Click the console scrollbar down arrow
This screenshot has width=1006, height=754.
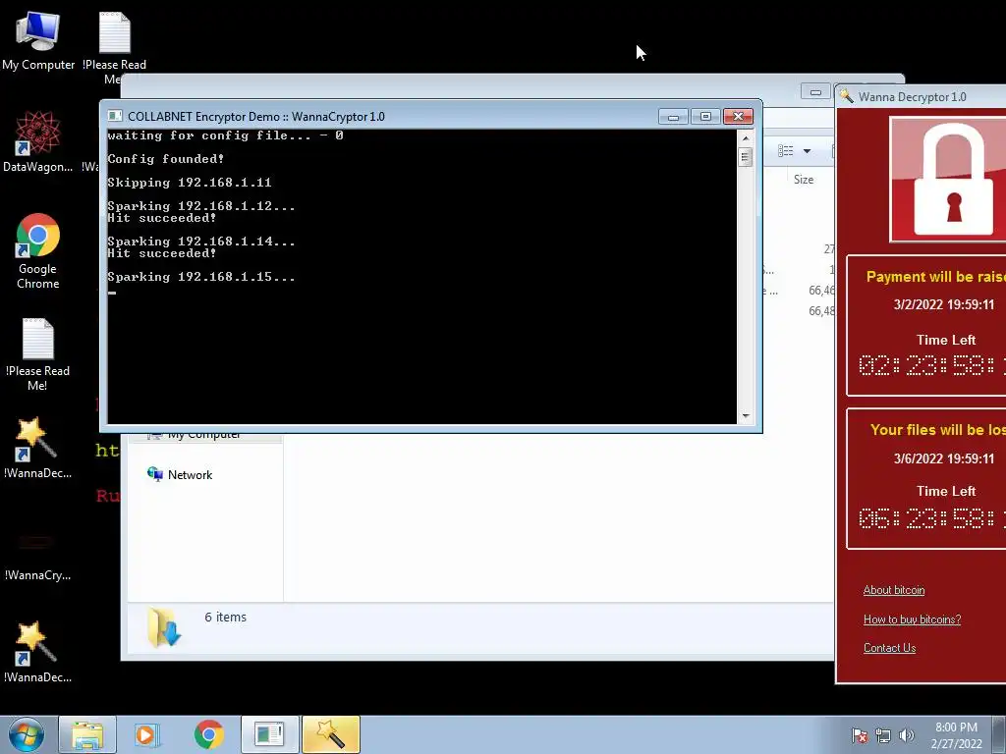(746, 416)
